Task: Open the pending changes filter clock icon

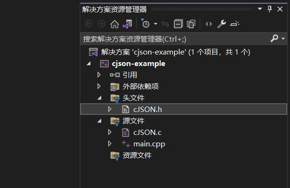Action: point(145,23)
